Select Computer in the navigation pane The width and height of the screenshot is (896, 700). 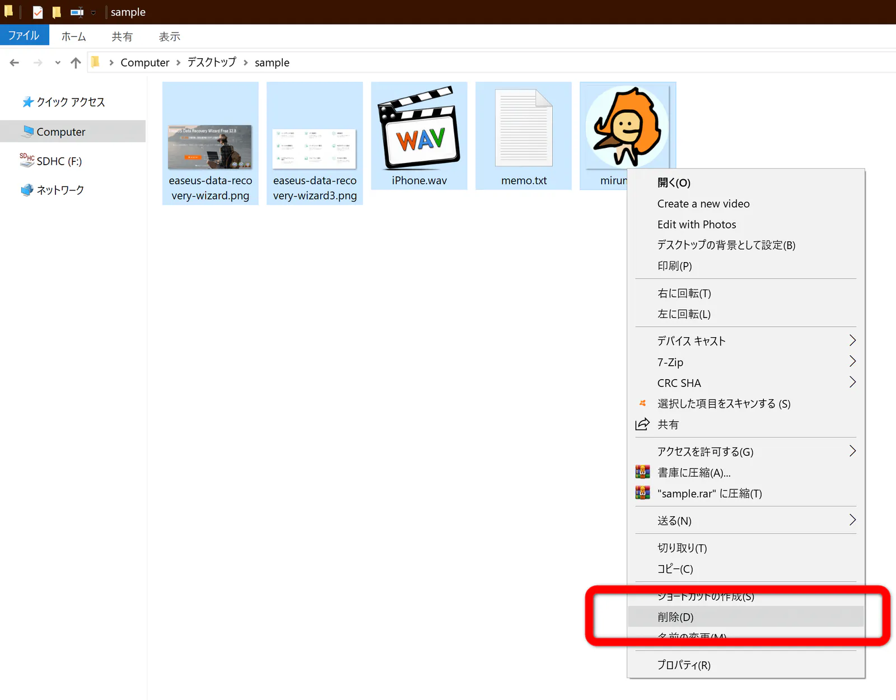tap(73, 132)
